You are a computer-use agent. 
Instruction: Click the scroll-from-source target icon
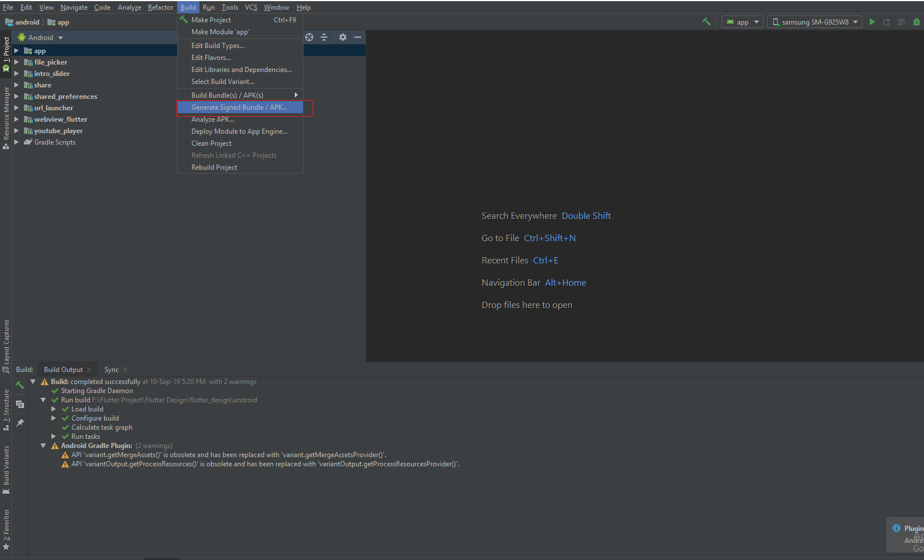point(309,37)
